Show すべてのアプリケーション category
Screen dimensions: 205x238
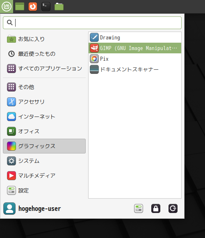pos(44,69)
